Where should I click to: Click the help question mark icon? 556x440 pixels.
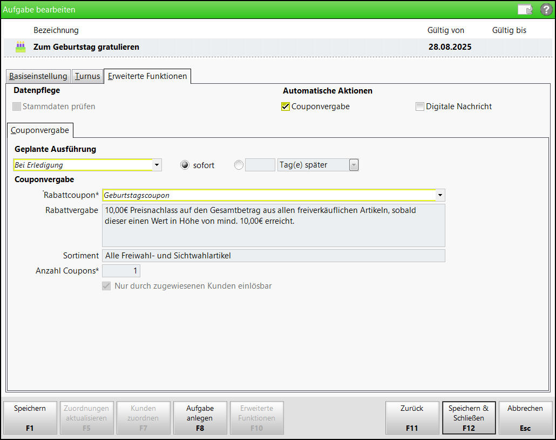click(546, 9)
